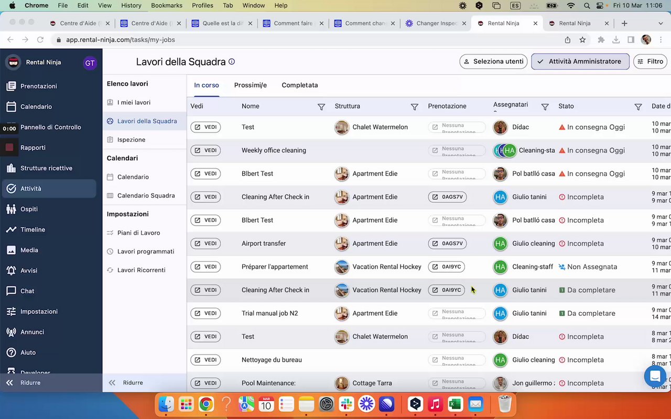The width and height of the screenshot is (671, 419).
Task: Click Nettoyage du bureau job name
Action: coord(272,360)
